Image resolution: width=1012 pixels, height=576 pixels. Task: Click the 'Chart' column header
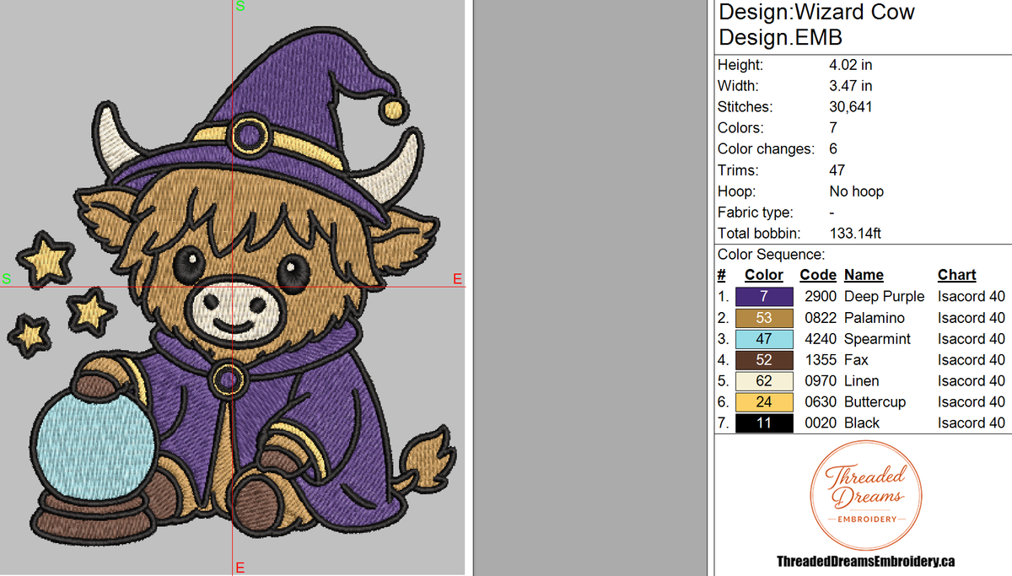(x=956, y=275)
